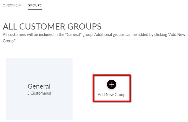
Task: Click the word OVERVIEW in the top navigation
Action: click(x=12, y=5)
